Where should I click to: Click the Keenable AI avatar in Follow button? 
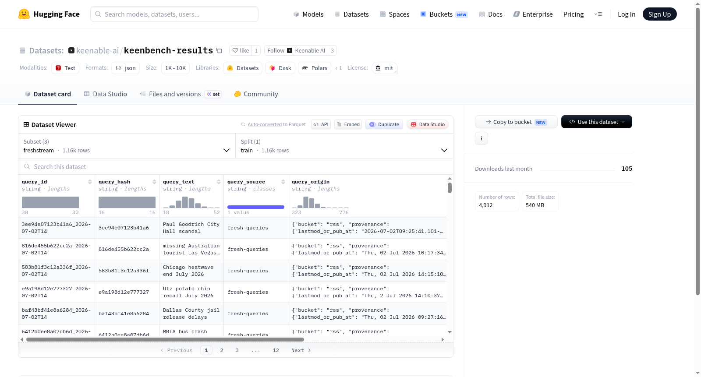pyautogui.click(x=290, y=51)
